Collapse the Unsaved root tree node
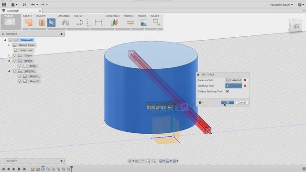Screen dimensions: 306x172 pos(5,40)
